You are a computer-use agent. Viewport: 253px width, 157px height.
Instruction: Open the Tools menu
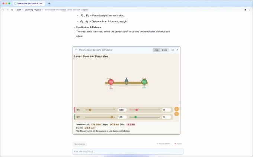(x=178, y=144)
